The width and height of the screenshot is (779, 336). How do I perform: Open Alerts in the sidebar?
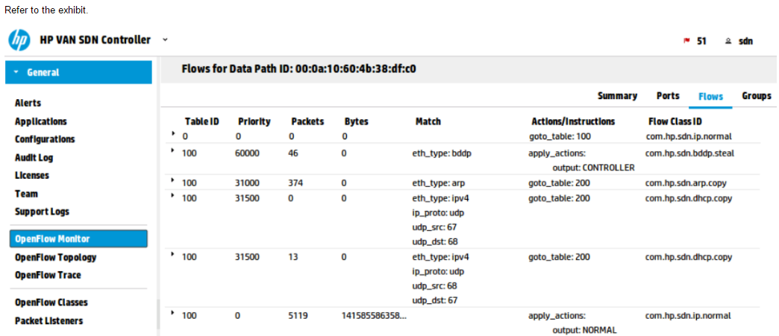pos(28,104)
